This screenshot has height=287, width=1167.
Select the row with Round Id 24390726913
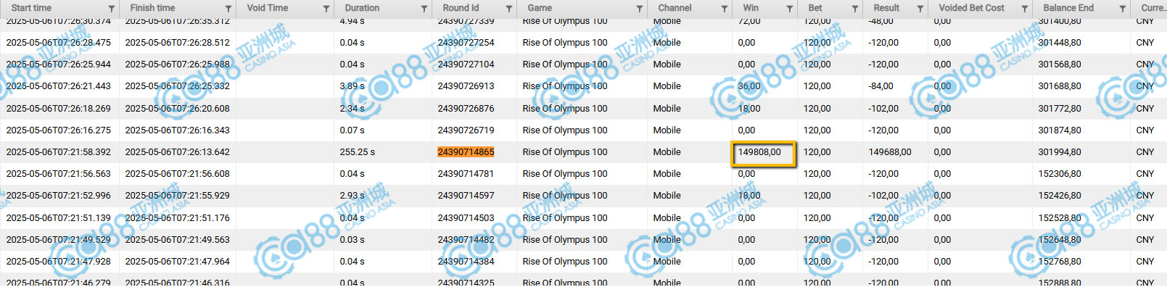tap(583, 86)
